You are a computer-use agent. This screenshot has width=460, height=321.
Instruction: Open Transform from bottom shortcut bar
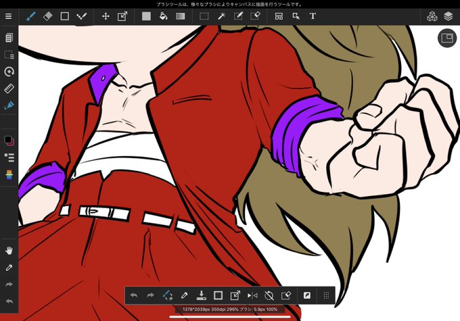pyautogui.click(x=235, y=295)
